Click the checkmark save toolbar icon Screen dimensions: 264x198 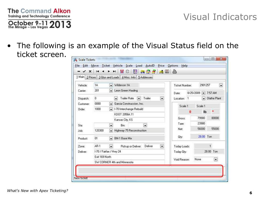(84, 71)
